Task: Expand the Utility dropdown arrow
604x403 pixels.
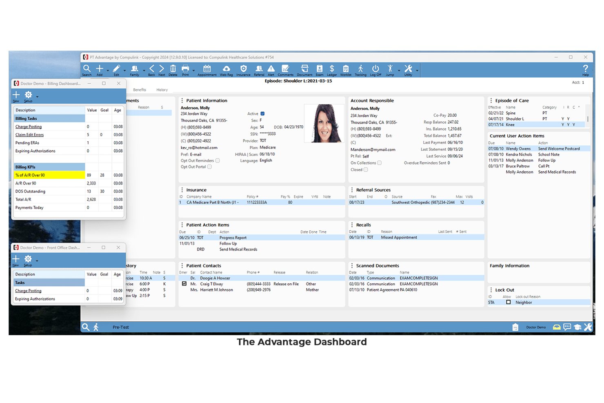Action: [x=417, y=71]
